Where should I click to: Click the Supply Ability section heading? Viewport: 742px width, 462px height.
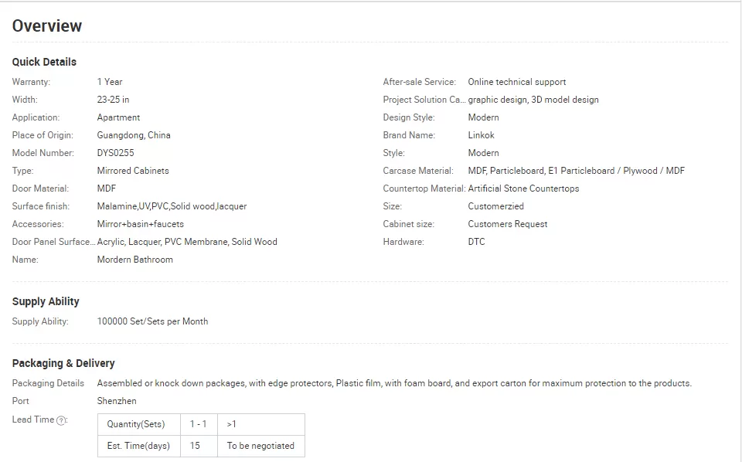[46, 302]
